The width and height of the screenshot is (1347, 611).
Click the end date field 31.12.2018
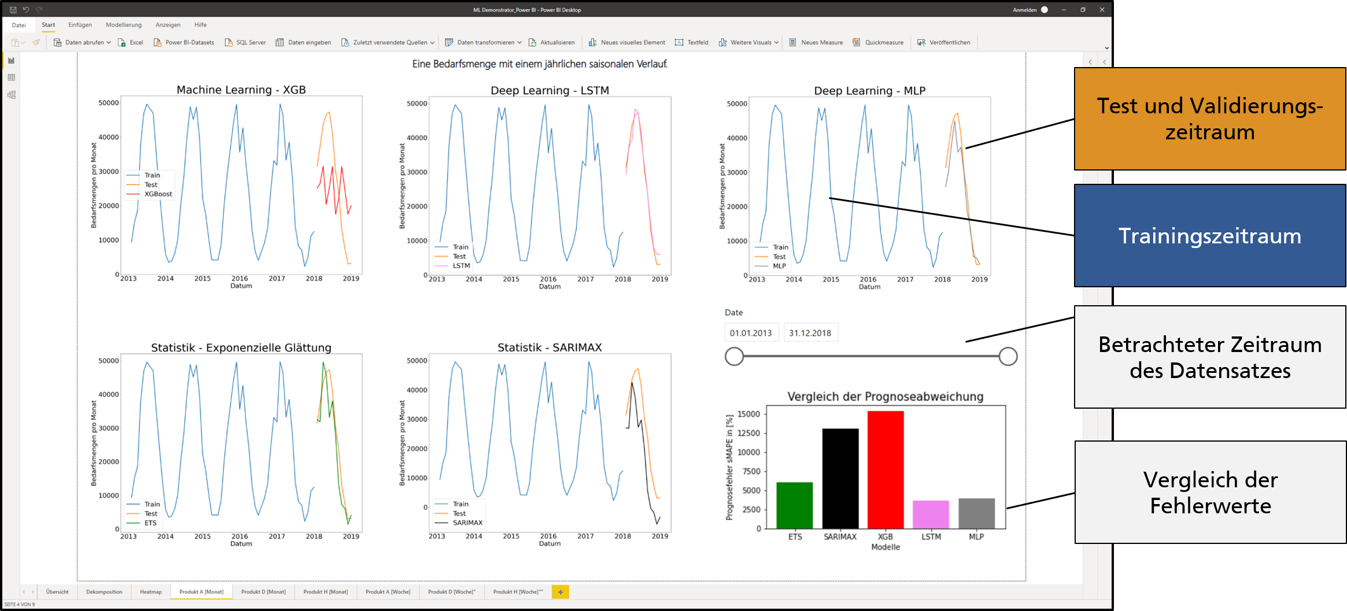(x=810, y=333)
